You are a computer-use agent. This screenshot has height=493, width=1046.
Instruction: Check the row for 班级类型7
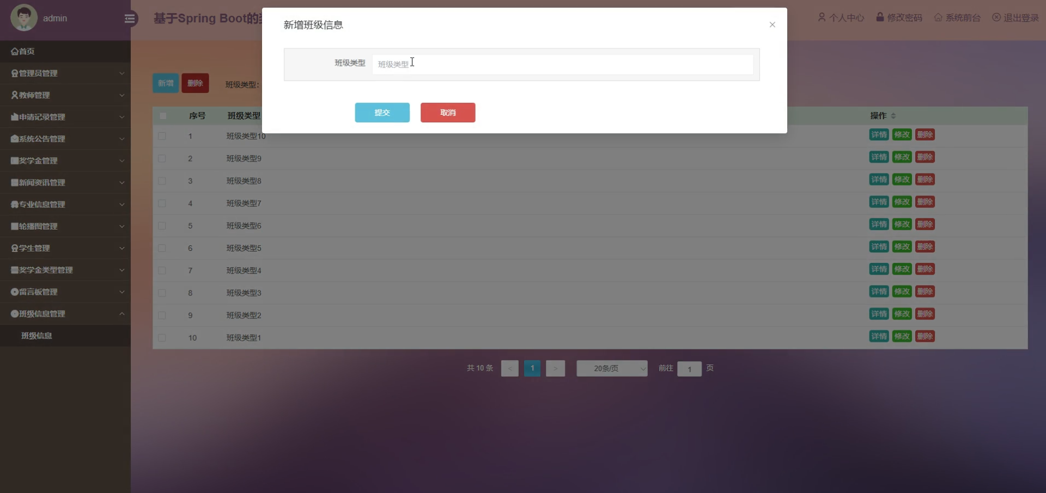point(162,203)
